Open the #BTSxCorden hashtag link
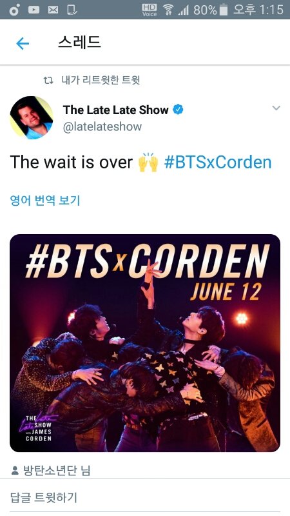Image resolution: width=290 pixels, height=516 pixels. pos(218,163)
